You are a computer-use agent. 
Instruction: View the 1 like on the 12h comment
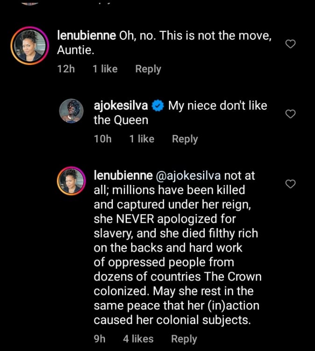[x=105, y=69]
